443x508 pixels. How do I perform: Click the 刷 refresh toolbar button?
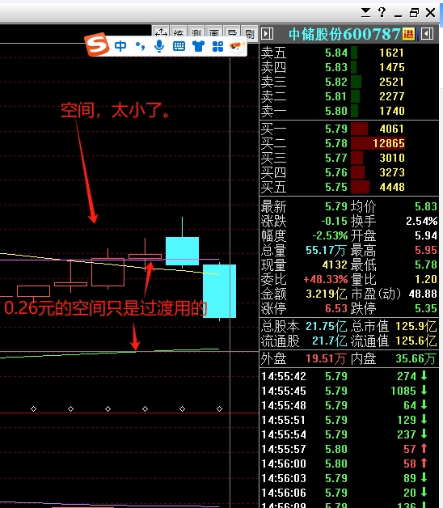(249, 32)
